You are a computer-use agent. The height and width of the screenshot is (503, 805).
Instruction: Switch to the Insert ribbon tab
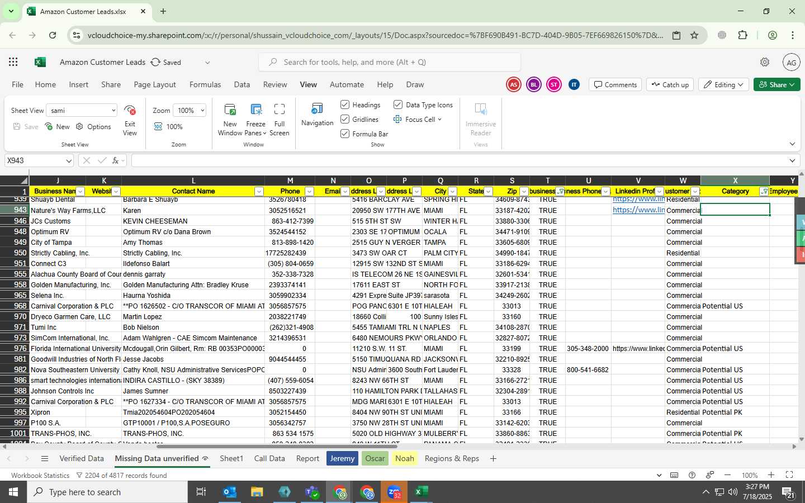pos(78,84)
